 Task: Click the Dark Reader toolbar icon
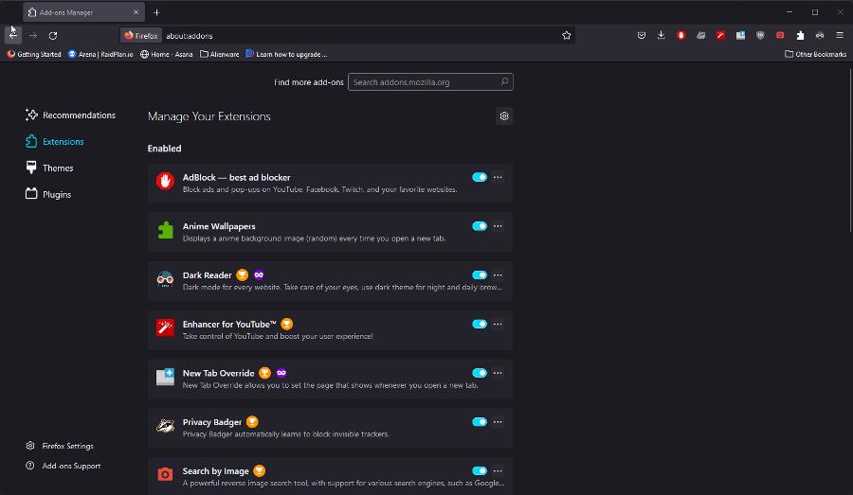pos(820,35)
